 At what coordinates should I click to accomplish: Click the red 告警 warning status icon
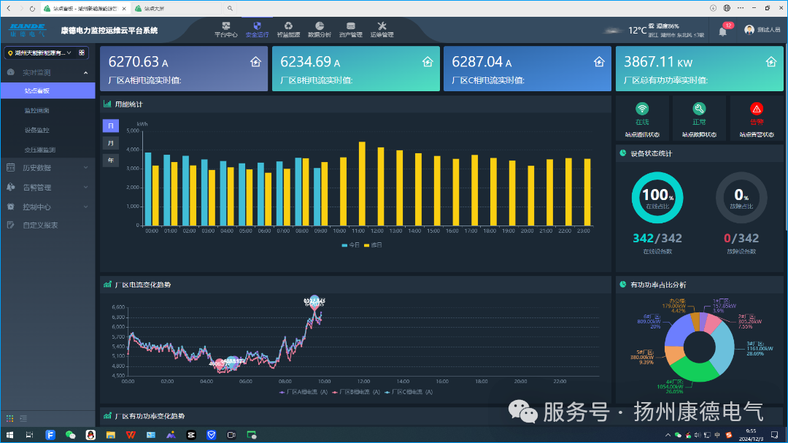point(756,109)
